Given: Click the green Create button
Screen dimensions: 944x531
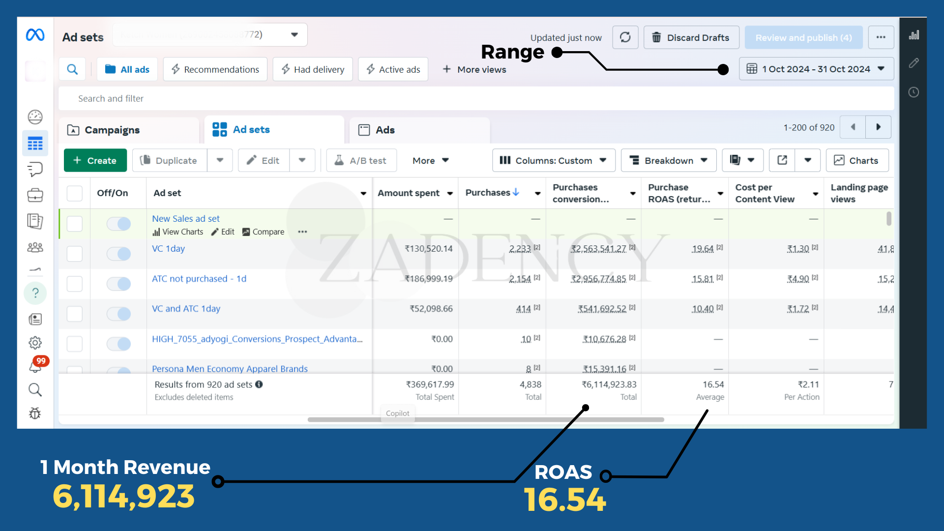Looking at the screenshot, I should pos(95,160).
